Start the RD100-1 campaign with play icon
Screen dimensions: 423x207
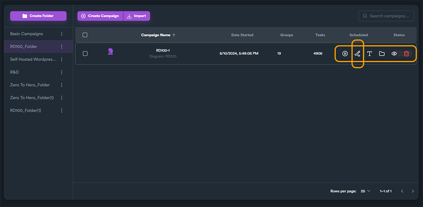coord(345,54)
